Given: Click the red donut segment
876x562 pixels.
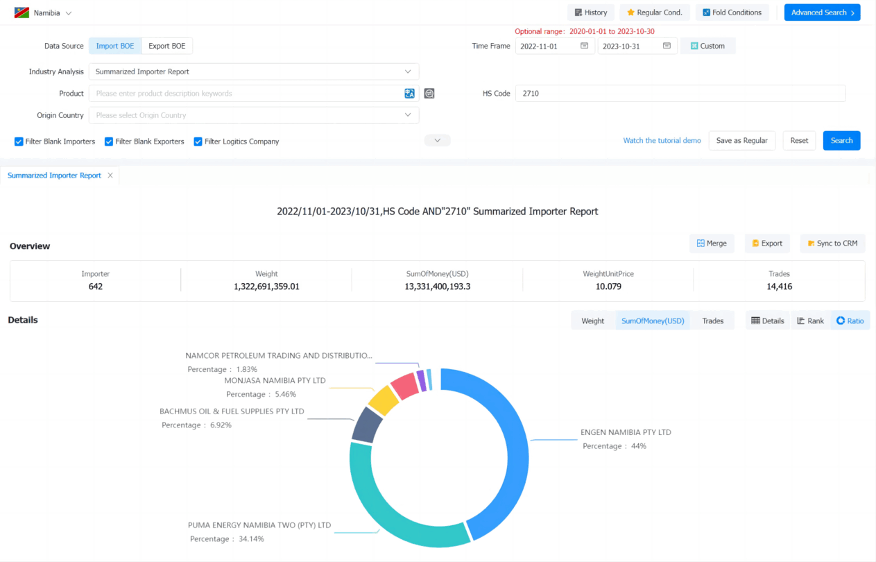Looking at the screenshot, I should (x=405, y=385).
